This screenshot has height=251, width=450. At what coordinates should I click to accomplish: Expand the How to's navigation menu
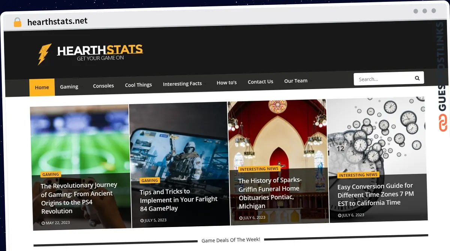pyautogui.click(x=226, y=82)
